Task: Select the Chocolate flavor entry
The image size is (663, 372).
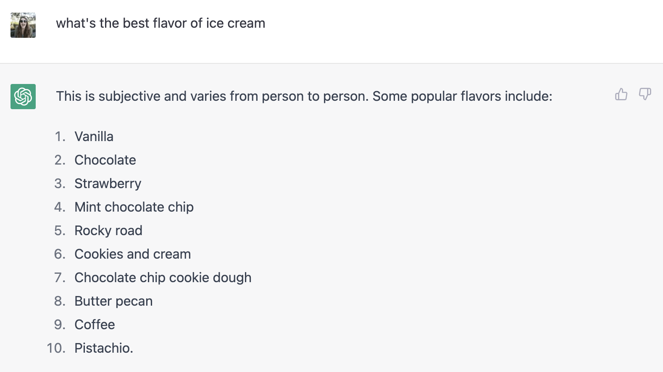Action: coord(105,160)
